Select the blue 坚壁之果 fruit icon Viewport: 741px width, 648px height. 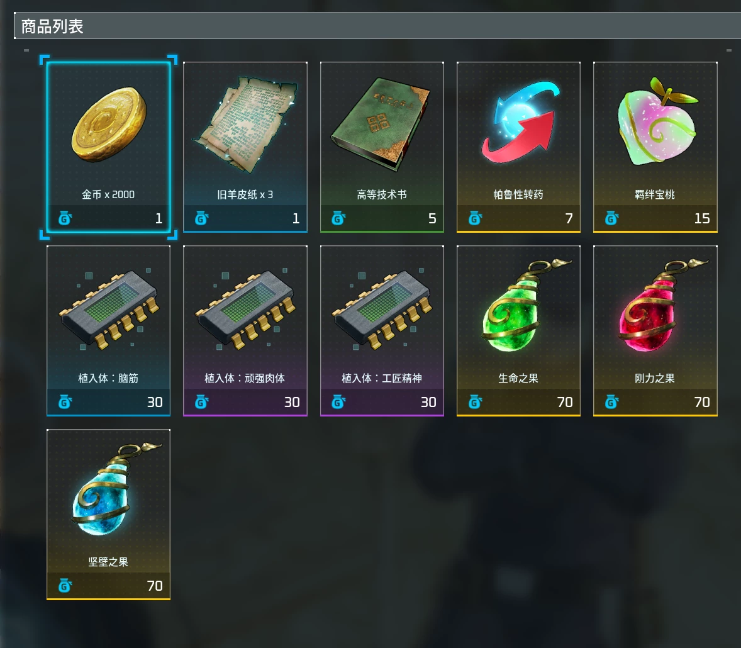coord(115,489)
